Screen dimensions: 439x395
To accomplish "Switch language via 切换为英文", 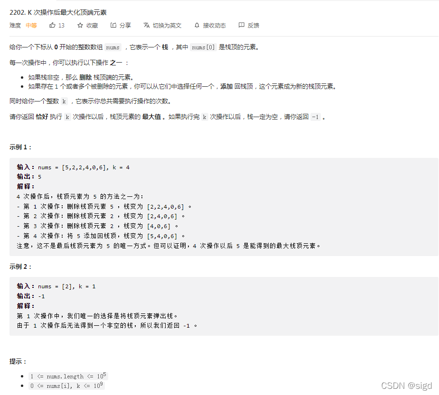I will 167,26.
